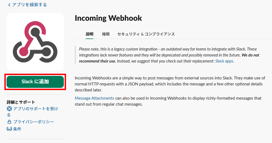The width and height of the screenshot is (272, 143).
Task: Open セキュリティ & コンプライアンス tab
Action: pyautogui.click(x=146, y=34)
